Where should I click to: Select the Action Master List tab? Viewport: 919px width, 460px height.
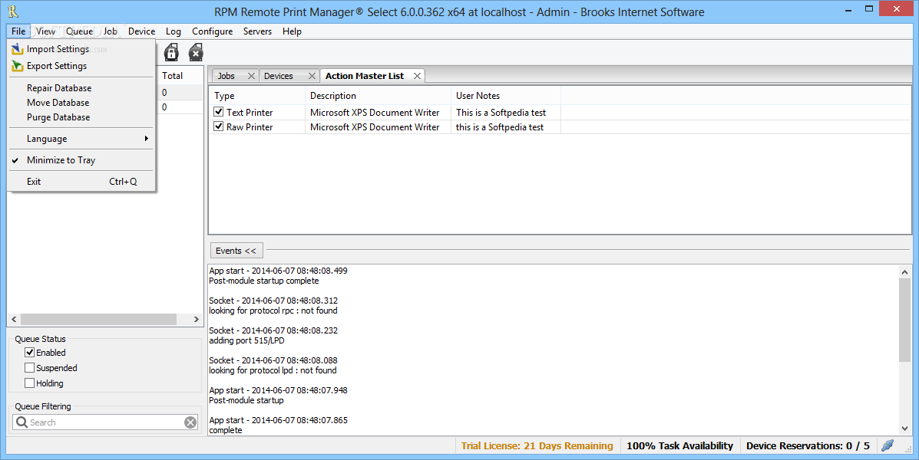point(365,76)
